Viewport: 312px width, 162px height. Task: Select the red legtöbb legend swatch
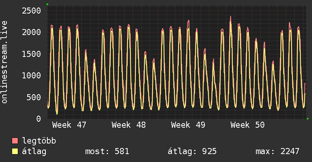pos(15,141)
